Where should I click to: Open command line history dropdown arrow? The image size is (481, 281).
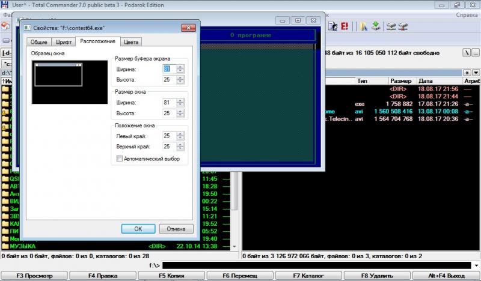pyautogui.click(x=475, y=265)
